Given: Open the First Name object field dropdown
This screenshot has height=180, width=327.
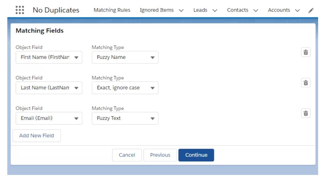Looking at the screenshot, I should pyautogui.click(x=49, y=57).
